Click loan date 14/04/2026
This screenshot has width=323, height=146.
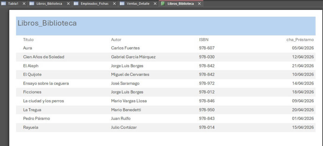coord(303,83)
